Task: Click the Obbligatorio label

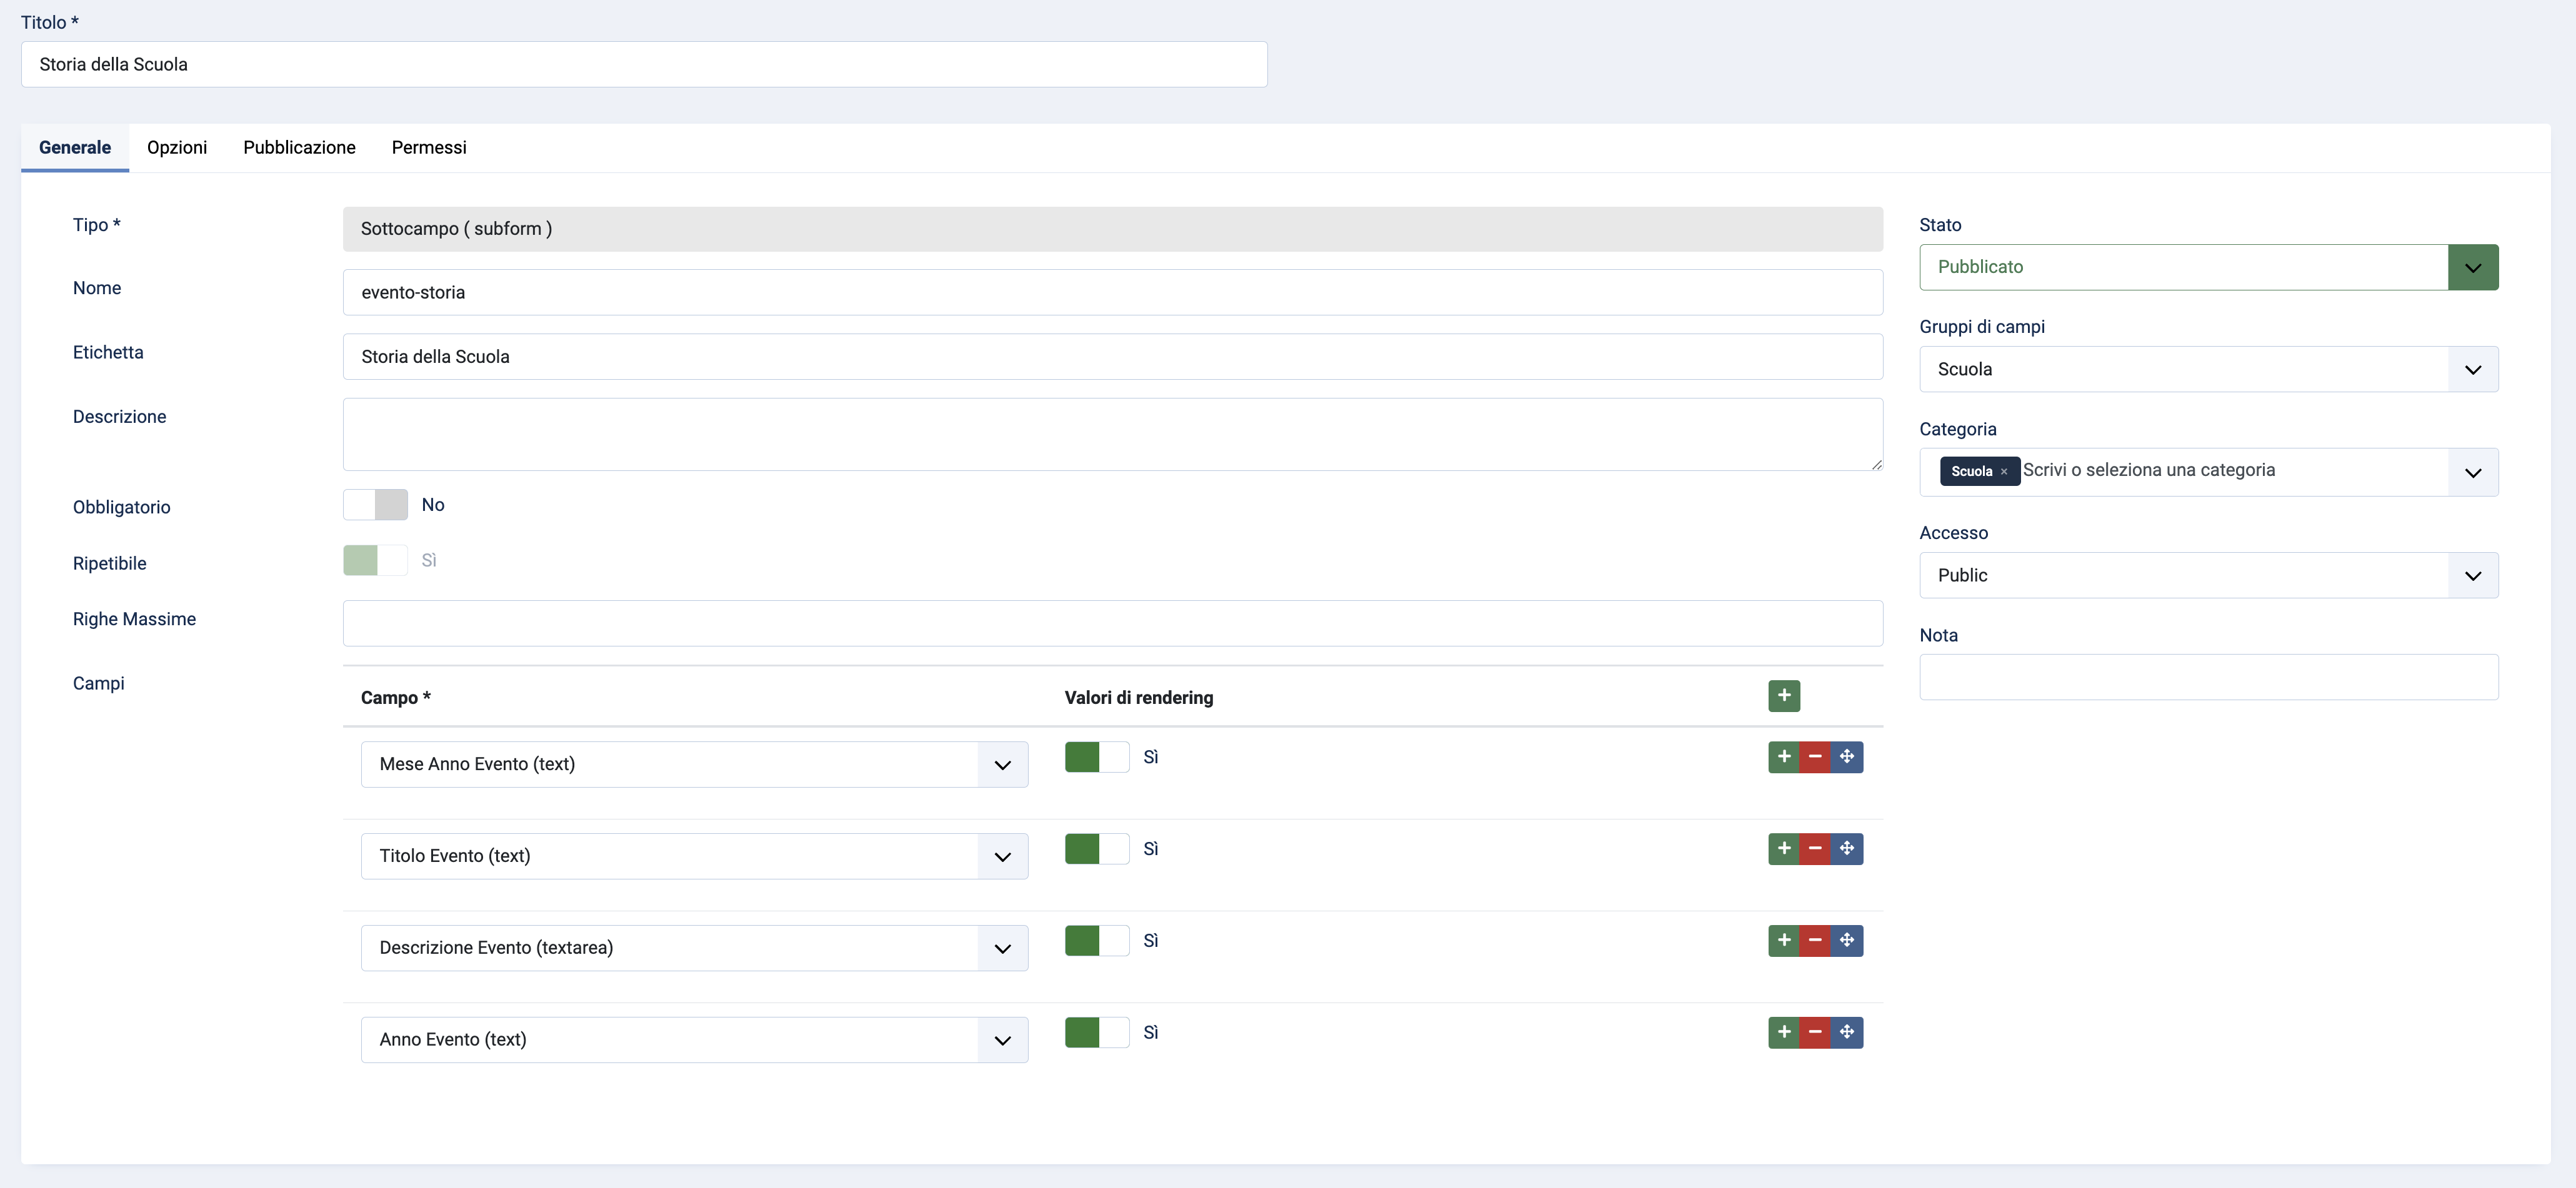Action: click(x=122, y=508)
